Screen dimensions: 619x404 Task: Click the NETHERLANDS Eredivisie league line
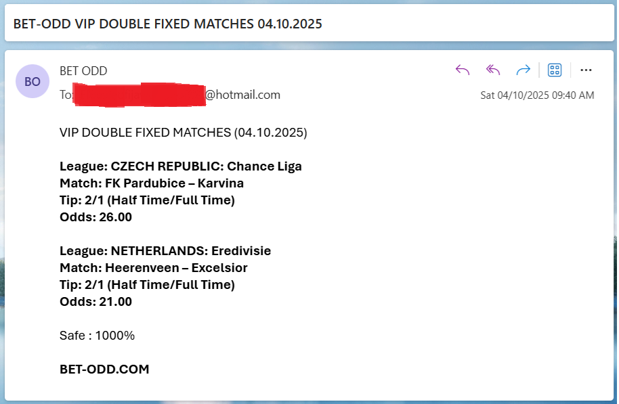click(x=165, y=251)
